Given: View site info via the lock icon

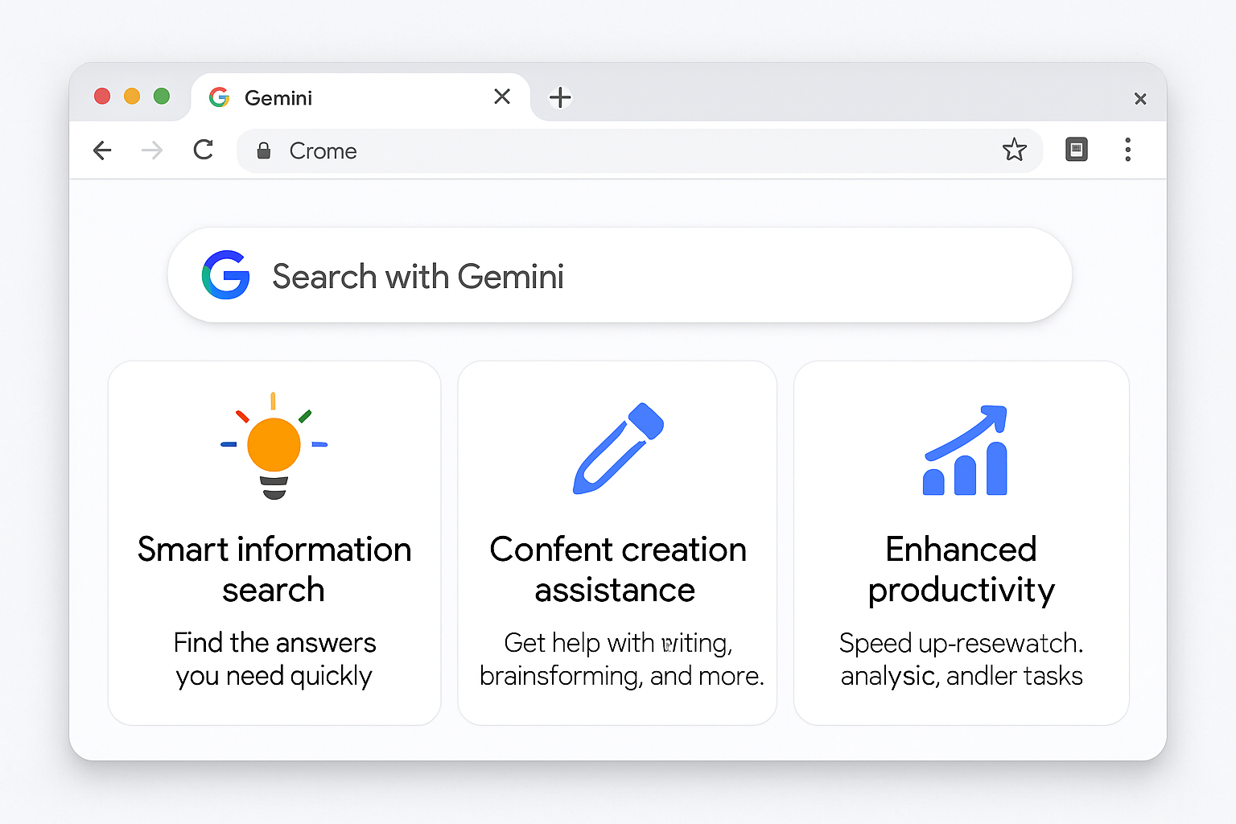Looking at the screenshot, I should (x=263, y=150).
